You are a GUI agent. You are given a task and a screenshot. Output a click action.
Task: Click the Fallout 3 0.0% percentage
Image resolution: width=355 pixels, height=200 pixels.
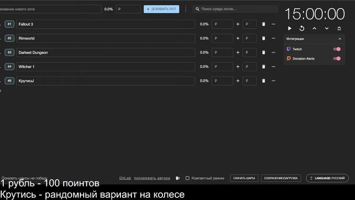pyautogui.click(x=204, y=24)
